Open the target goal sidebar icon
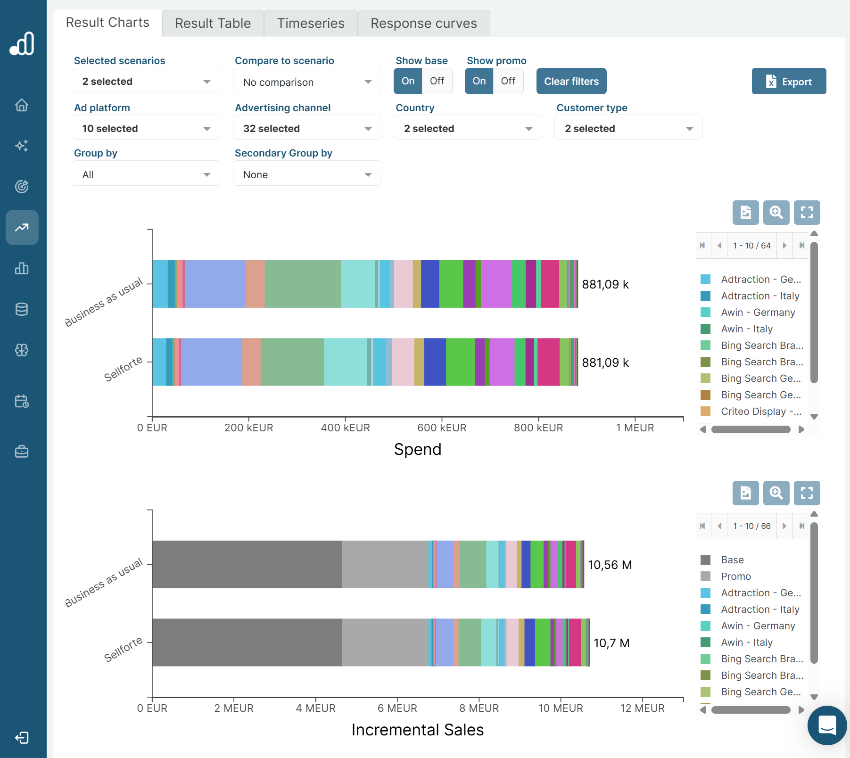This screenshot has height=758, width=850. (22, 187)
